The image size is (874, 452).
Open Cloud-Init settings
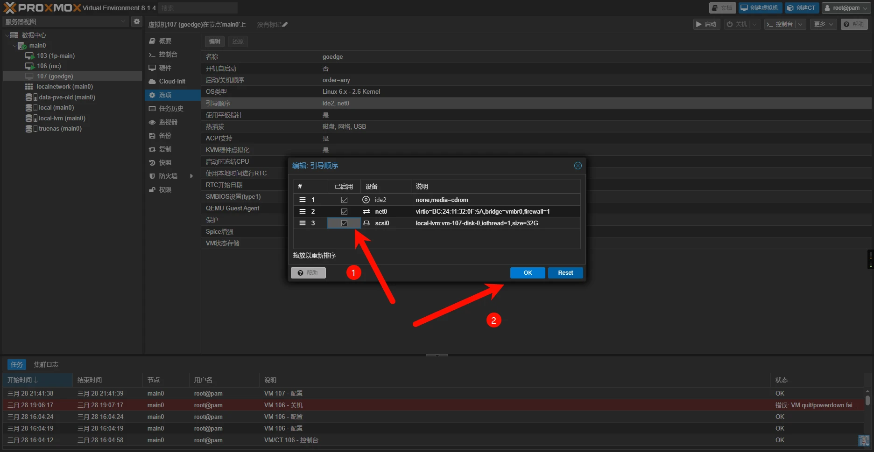172,81
